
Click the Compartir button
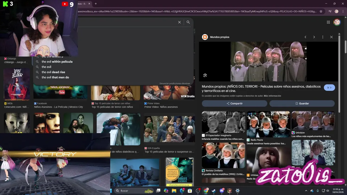[234, 103]
